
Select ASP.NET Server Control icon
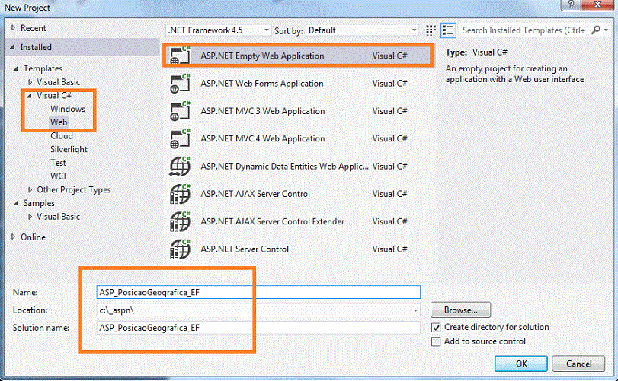pyautogui.click(x=180, y=249)
